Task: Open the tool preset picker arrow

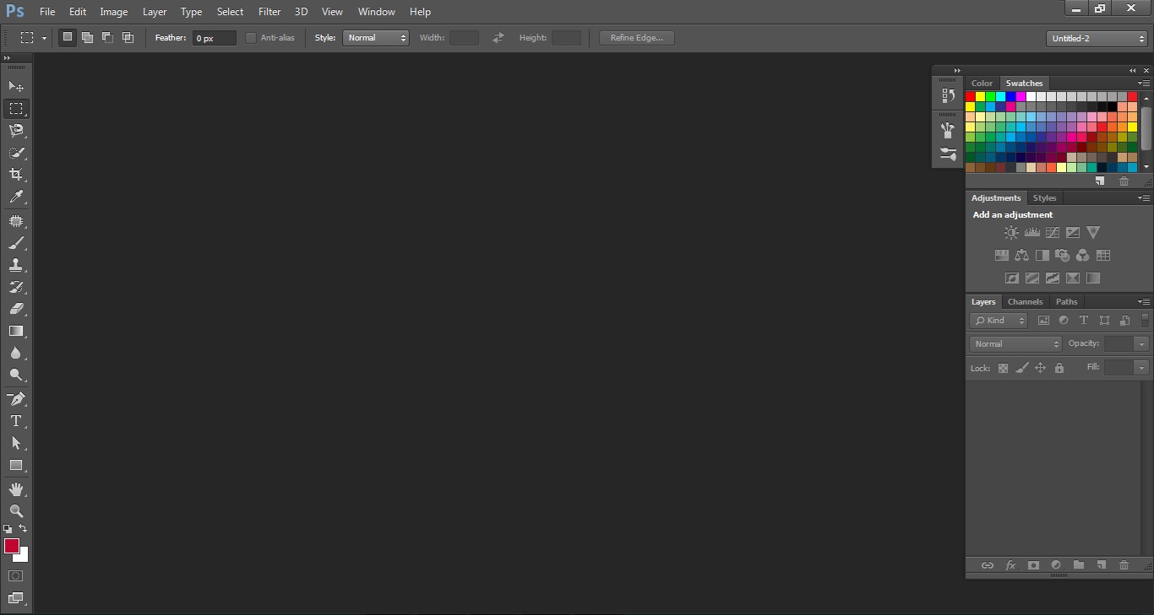Action: [x=44, y=38]
